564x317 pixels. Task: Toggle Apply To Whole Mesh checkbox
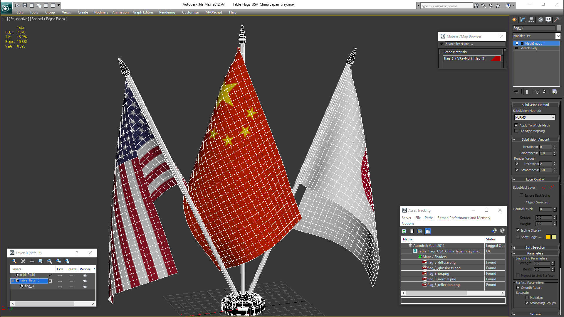[x=516, y=125]
